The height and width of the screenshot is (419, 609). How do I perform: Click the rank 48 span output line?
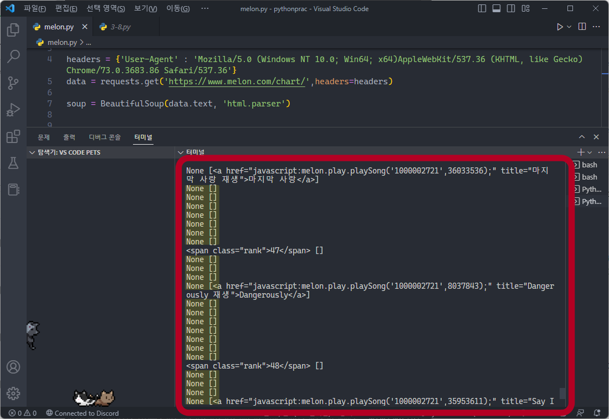tap(254, 366)
